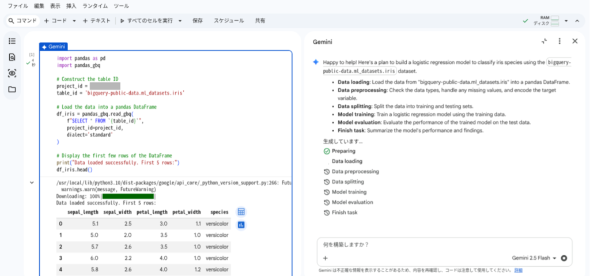Click the add attachment plus icon
Image resolution: width=590 pixels, height=276 pixels.
click(x=326, y=258)
